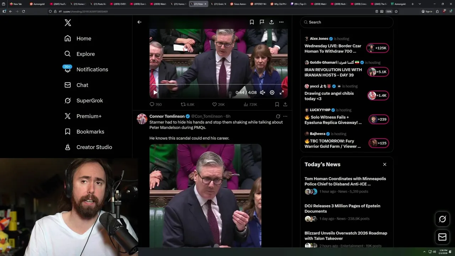Open the DOJ Releases Epstein Documents story
Screen dimensions: 455x256
pos(347,213)
